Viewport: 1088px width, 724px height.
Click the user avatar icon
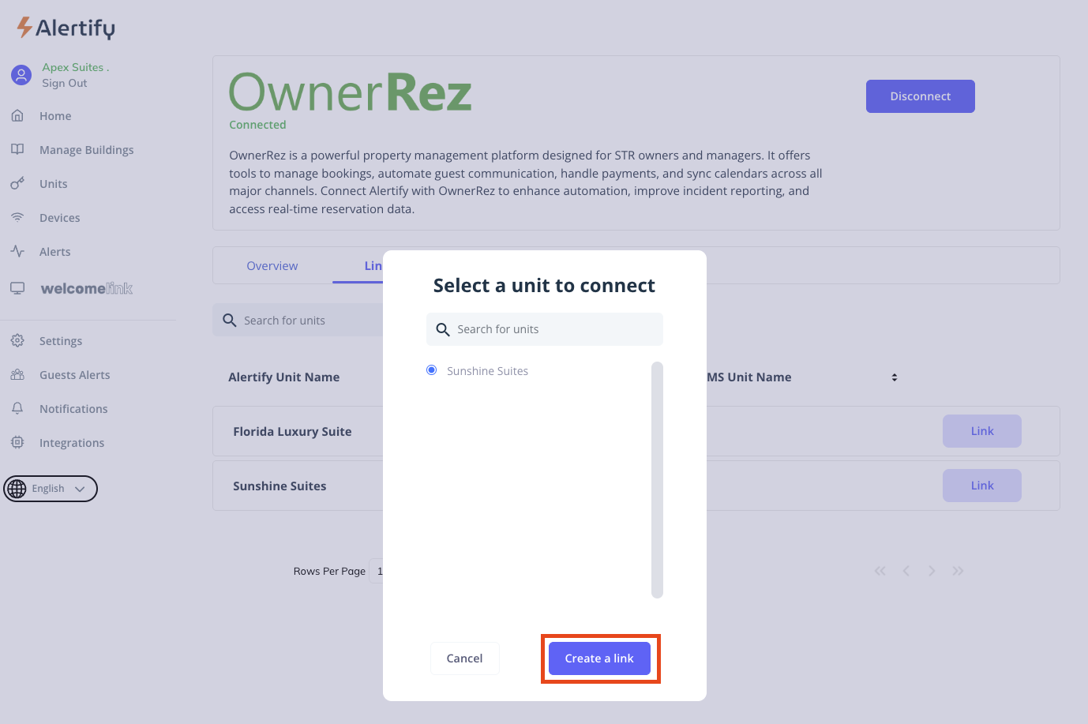(x=21, y=75)
